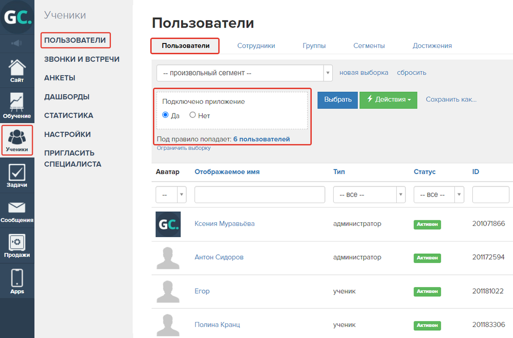Open the Продажи sidebar section

tap(17, 246)
